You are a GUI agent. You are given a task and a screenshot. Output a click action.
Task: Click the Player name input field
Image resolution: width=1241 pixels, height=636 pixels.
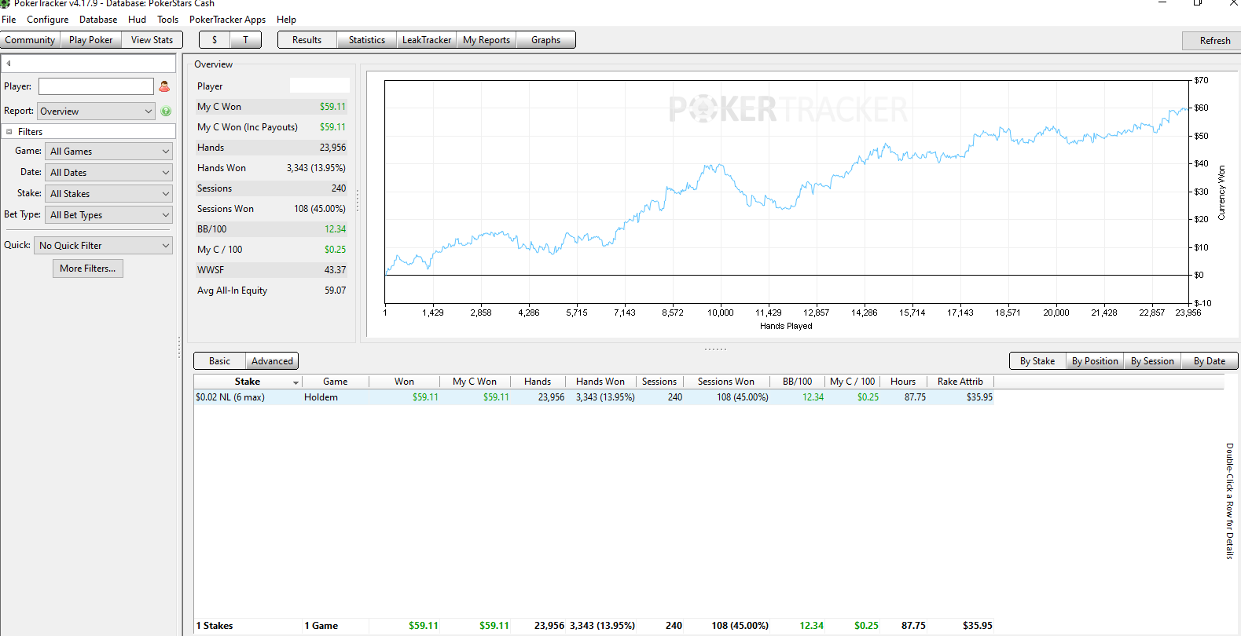pos(96,86)
